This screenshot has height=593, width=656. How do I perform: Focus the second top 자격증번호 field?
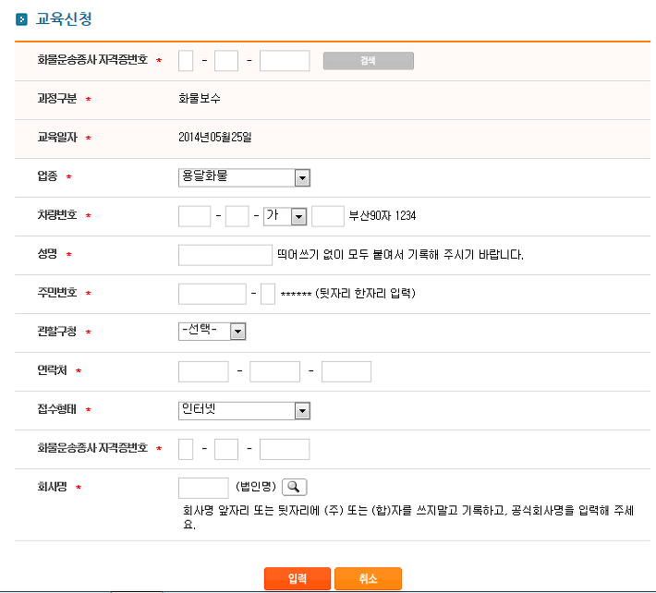(226, 61)
